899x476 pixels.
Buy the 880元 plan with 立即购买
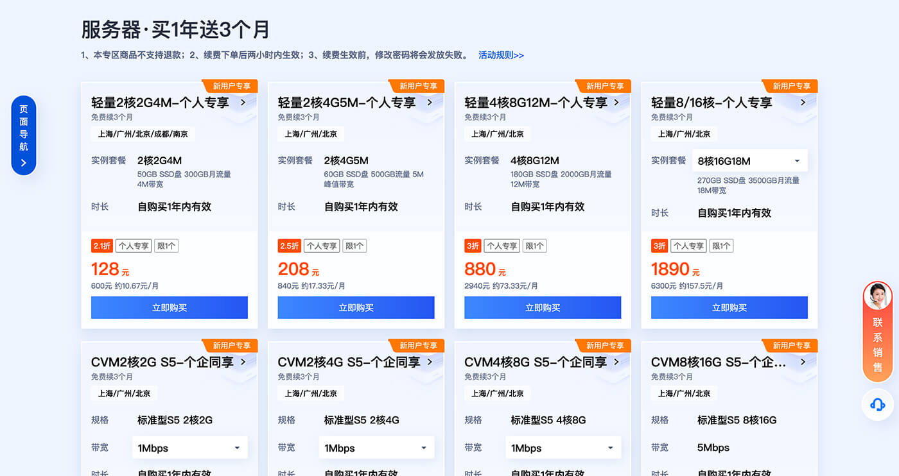coord(543,307)
